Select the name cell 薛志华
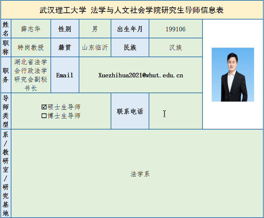264x218 pixels. pyautogui.click(x=31, y=29)
